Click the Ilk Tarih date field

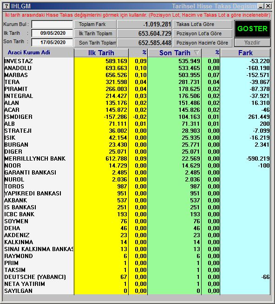click(x=52, y=33)
